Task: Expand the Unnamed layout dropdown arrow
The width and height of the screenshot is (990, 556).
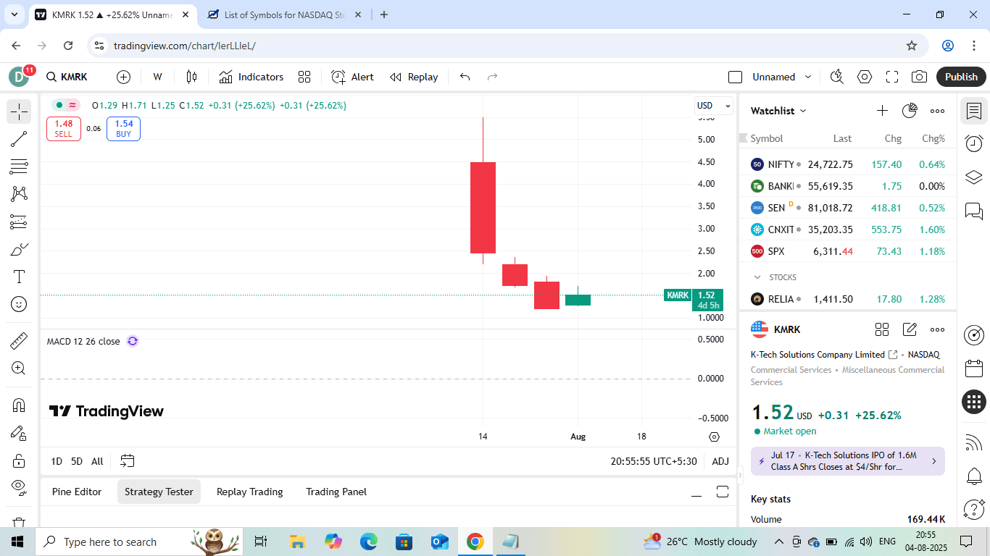Action: point(808,77)
